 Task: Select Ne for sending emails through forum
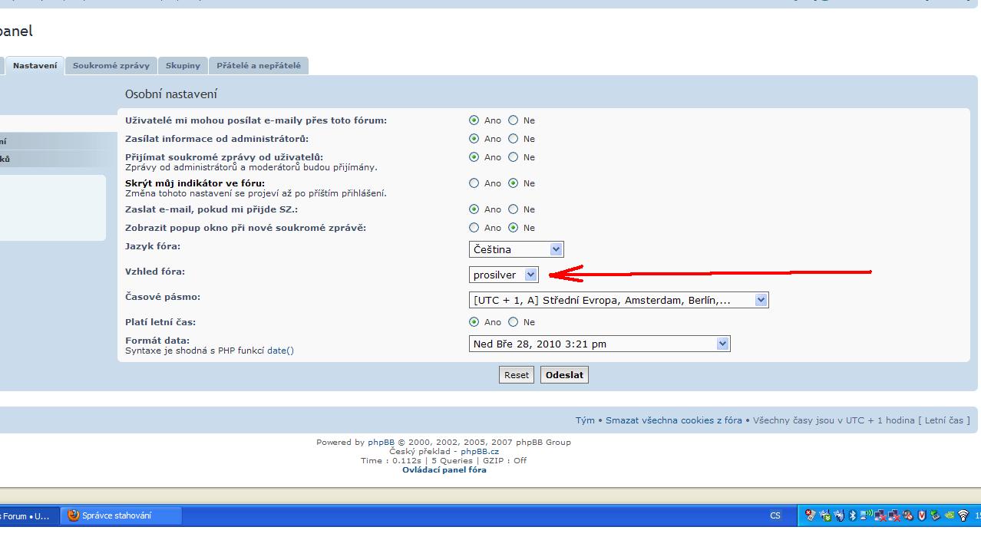(x=514, y=120)
